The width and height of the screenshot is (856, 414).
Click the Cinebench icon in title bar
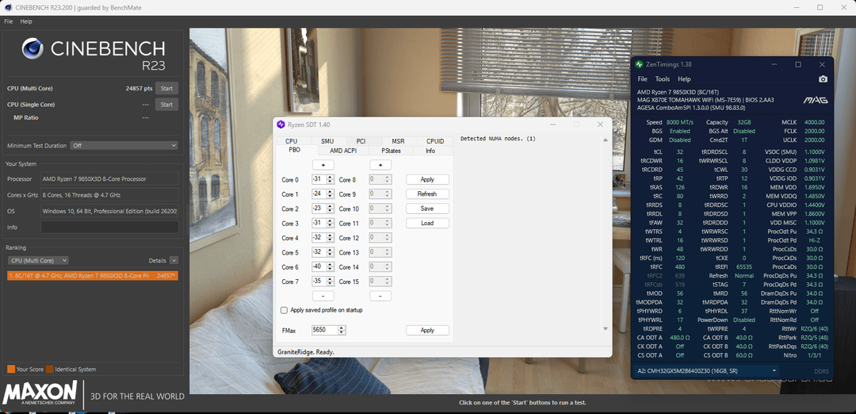7,7
